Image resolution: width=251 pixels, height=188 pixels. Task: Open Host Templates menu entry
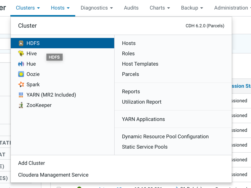140,64
